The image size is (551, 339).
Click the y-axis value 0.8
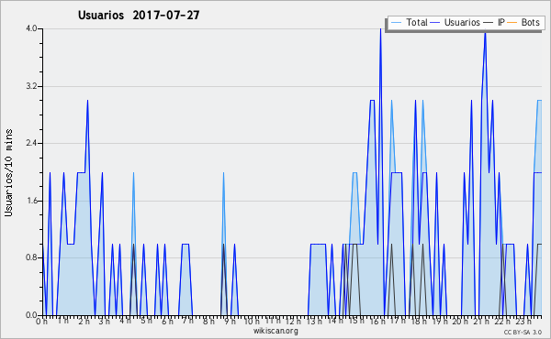(x=31, y=258)
